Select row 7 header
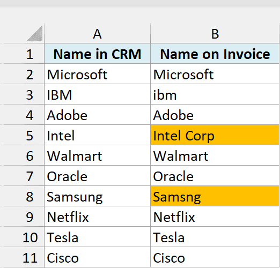 tap(22, 176)
